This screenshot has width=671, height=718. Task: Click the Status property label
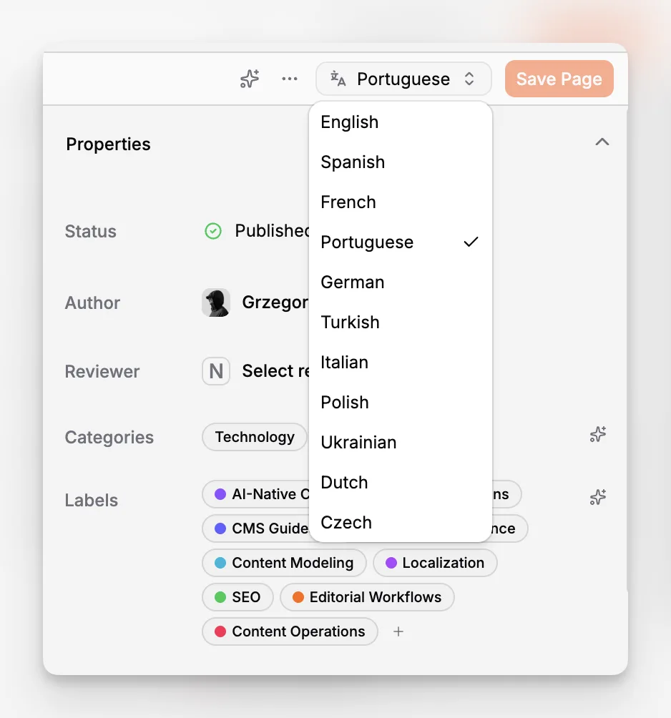[x=91, y=231]
